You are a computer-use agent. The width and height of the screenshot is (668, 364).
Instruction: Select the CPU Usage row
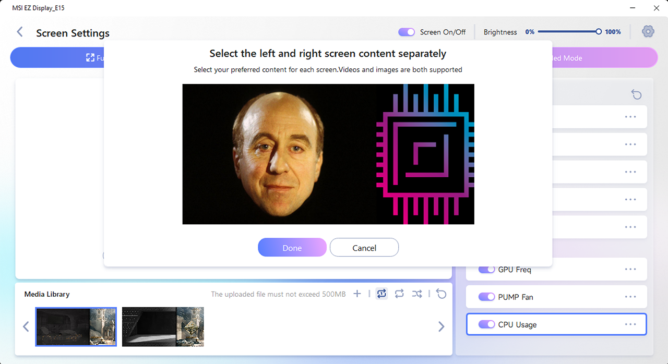(x=556, y=324)
